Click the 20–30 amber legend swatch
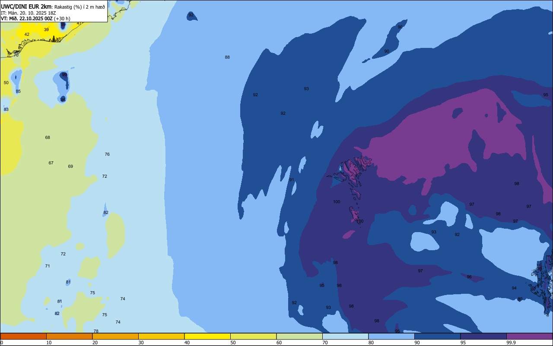Image resolution: width=553 pixels, height=346 pixels. (115, 336)
